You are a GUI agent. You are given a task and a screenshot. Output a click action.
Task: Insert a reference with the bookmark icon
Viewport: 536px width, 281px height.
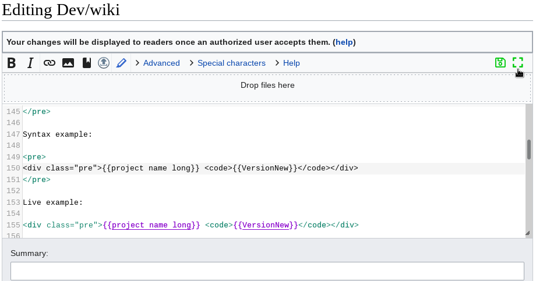(86, 63)
